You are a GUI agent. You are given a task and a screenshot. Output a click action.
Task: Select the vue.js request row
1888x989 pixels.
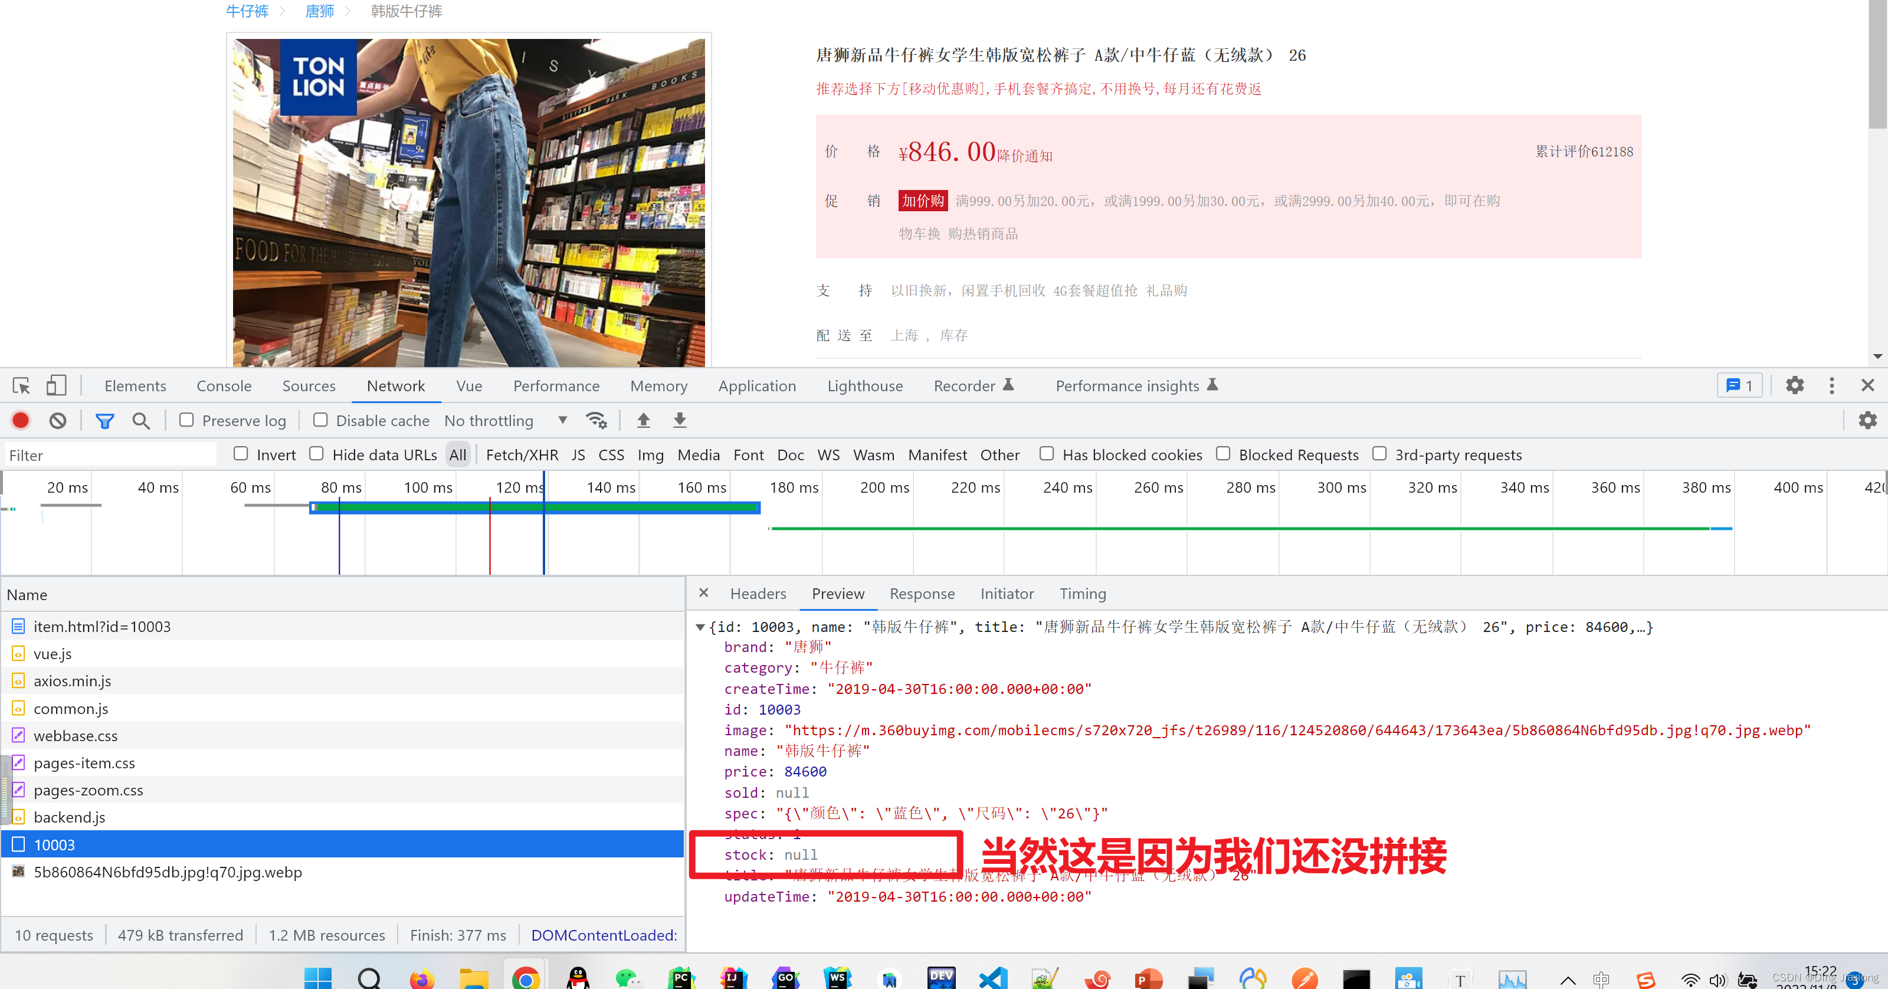click(342, 653)
